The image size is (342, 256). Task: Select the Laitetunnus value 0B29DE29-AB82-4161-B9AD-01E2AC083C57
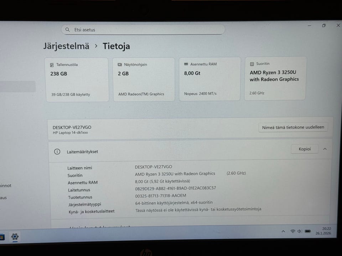tap(175, 188)
